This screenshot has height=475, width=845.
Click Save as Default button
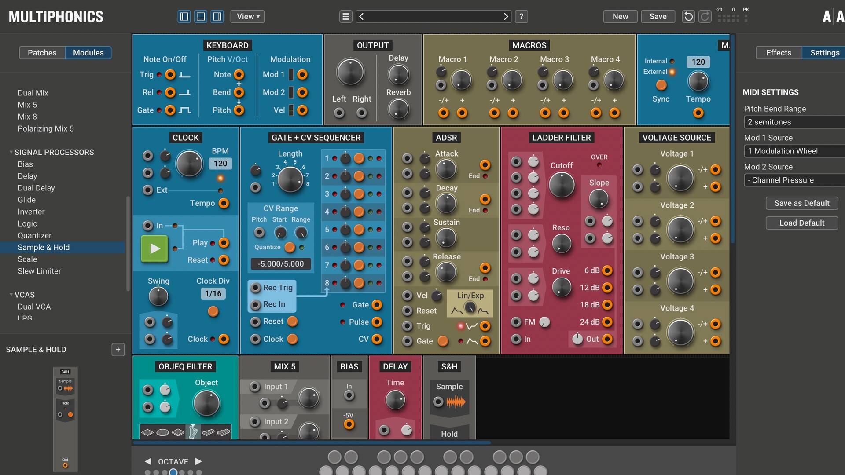coord(802,203)
